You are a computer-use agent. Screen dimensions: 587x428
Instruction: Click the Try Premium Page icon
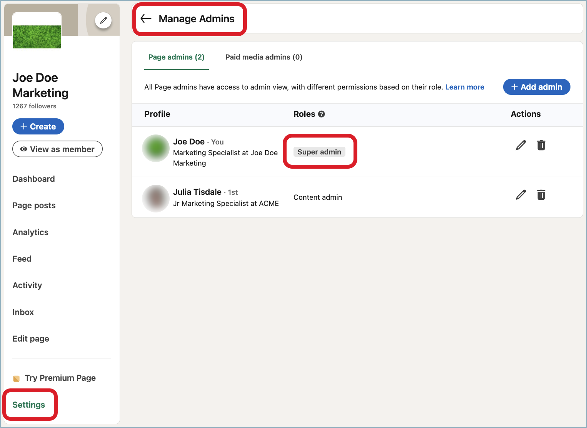click(x=16, y=378)
